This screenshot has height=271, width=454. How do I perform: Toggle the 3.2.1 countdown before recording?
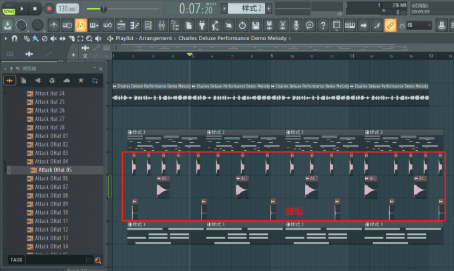point(81,25)
